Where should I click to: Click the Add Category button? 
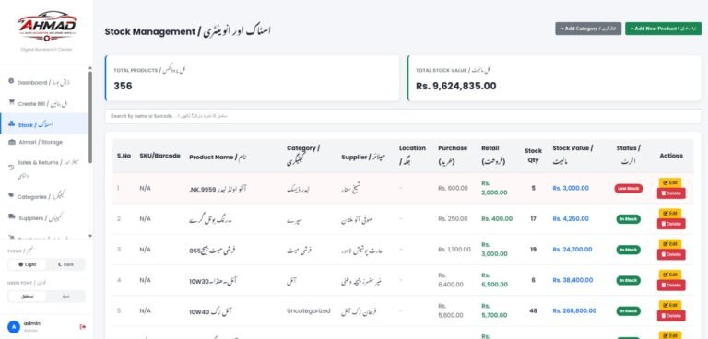[588, 29]
